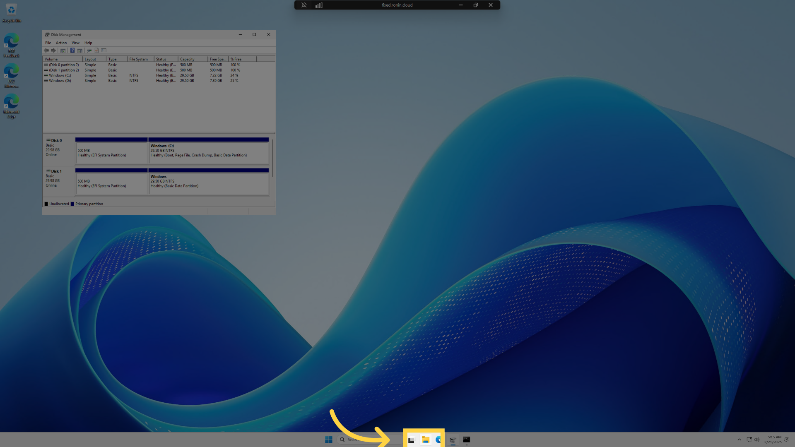Image resolution: width=795 pixels, height=447 pixels.
Task: Open the Action menu
Action: coord(61,43)
